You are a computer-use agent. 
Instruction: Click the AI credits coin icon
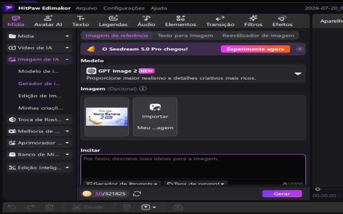87,194
